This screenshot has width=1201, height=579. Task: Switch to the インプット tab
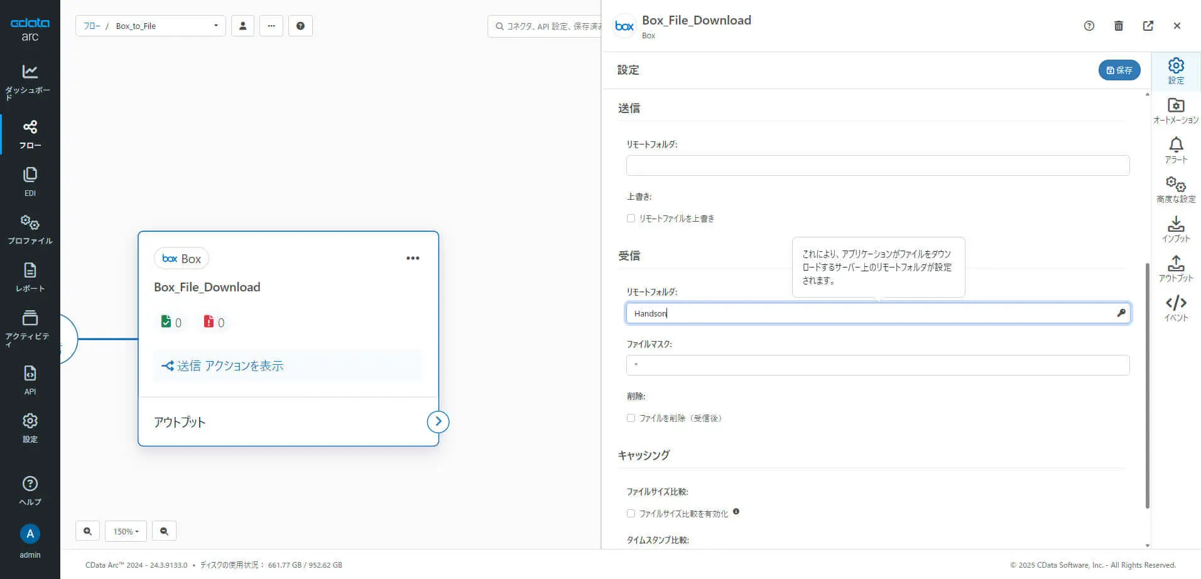point(1176,229)
